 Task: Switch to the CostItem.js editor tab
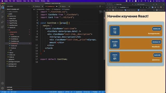(x=51, y=6)
